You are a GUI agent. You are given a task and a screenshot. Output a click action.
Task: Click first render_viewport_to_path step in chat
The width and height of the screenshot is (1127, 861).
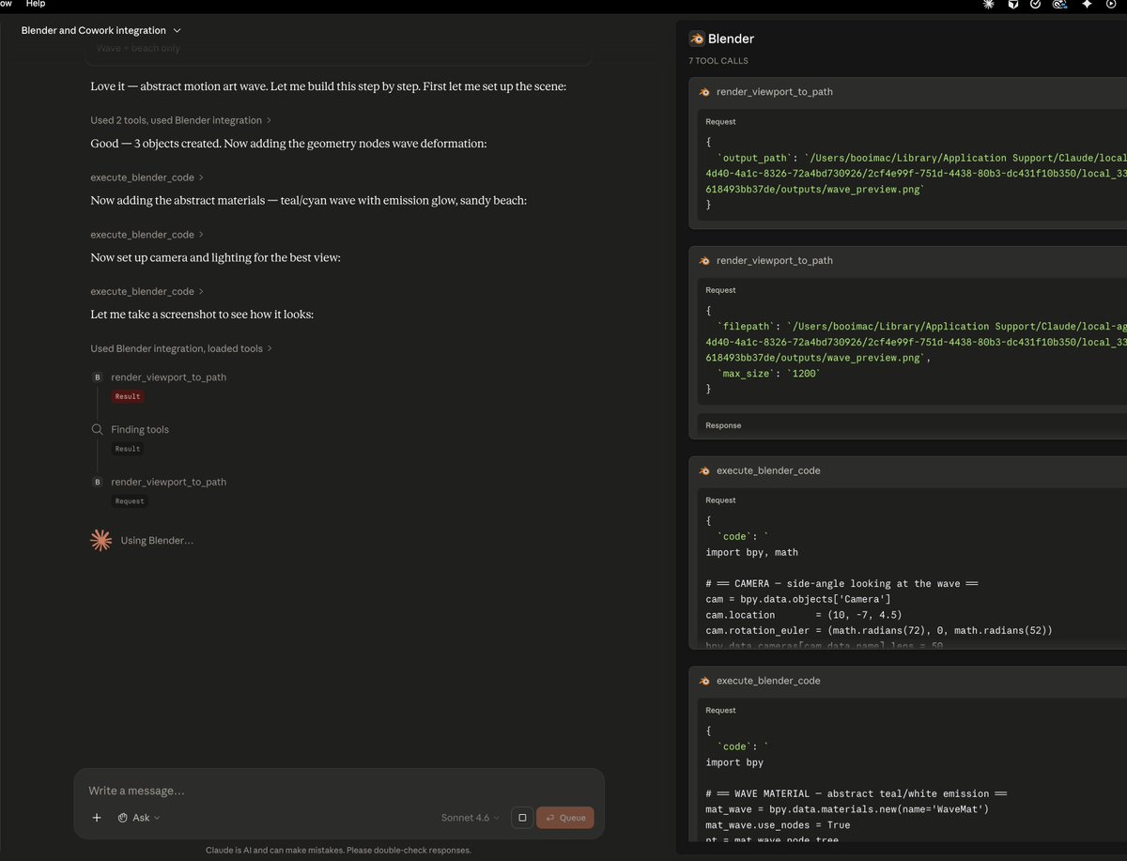(168, 377)
